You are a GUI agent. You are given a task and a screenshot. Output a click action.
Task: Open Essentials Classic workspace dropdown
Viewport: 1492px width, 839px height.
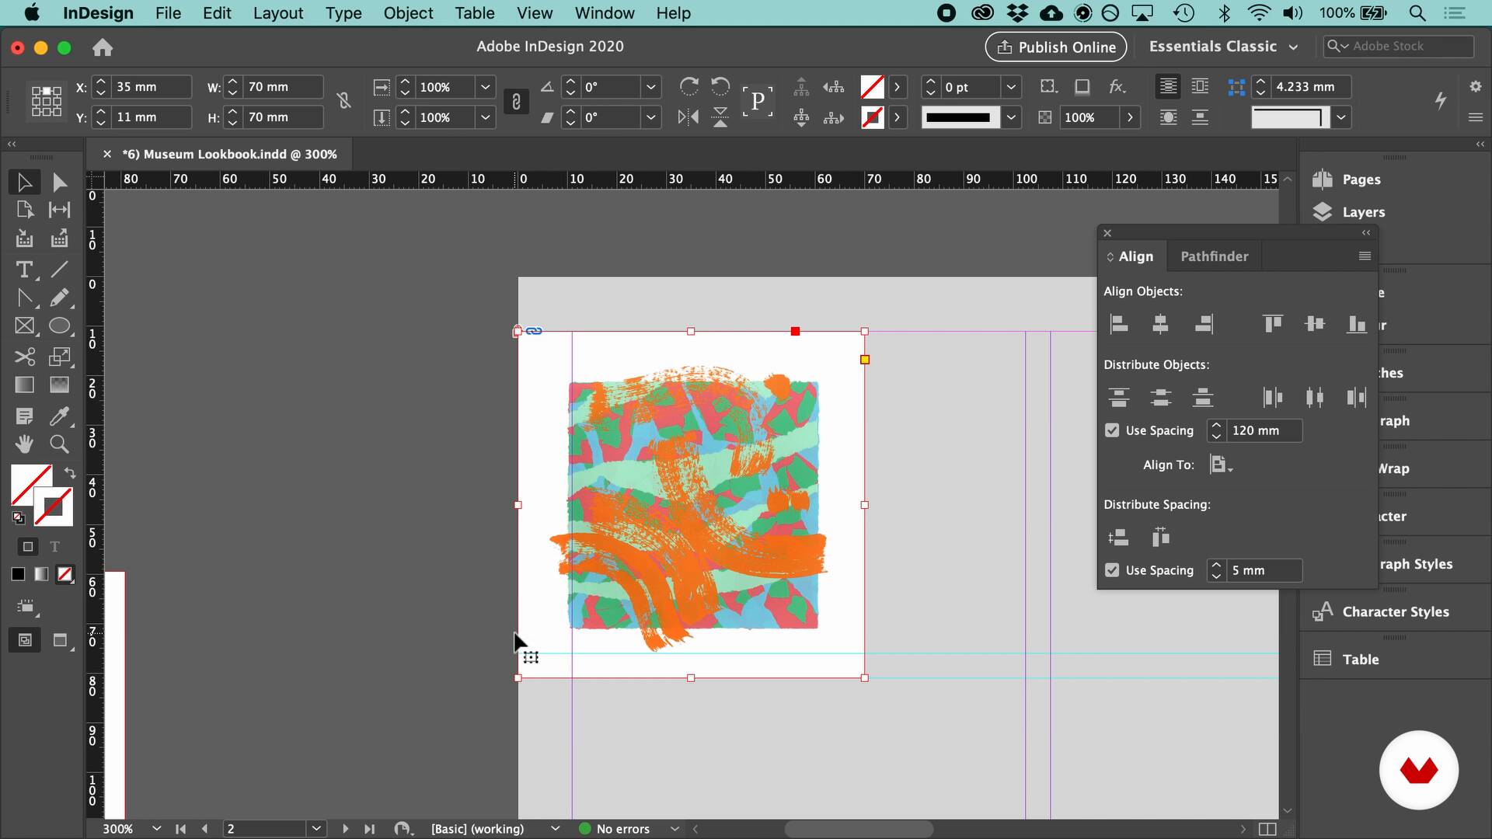click(x=1223, y=47)
